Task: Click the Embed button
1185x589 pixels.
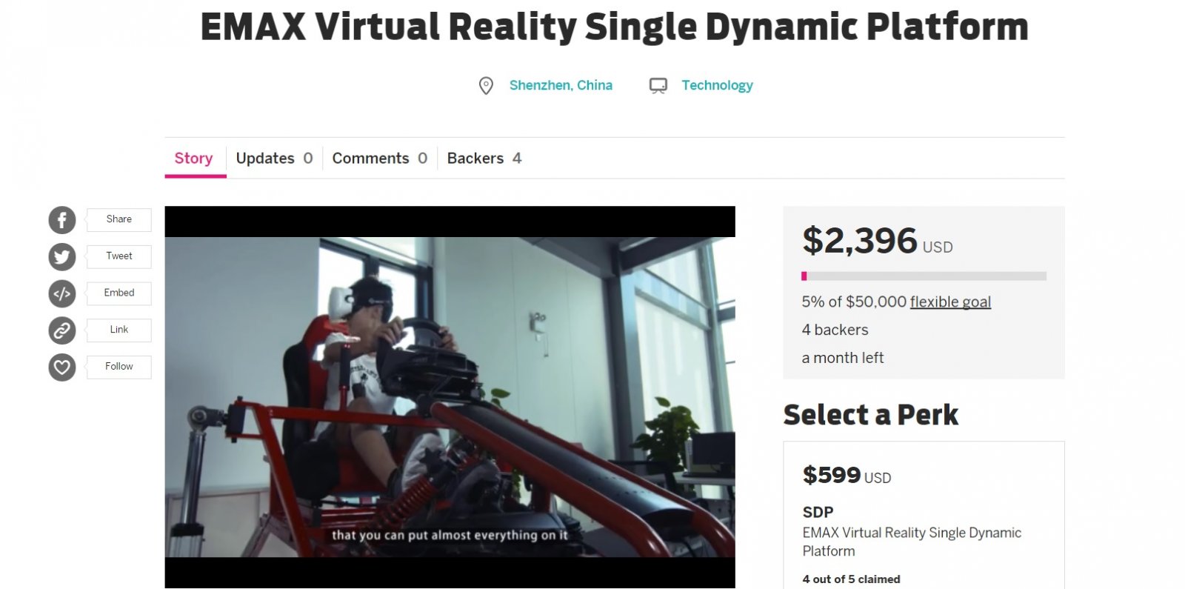Action: click(118, 293)
